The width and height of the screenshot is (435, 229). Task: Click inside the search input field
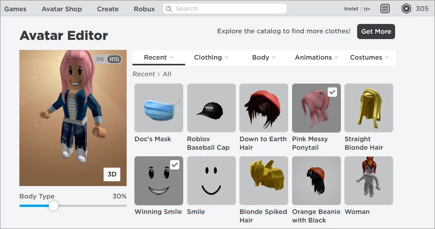225,9
